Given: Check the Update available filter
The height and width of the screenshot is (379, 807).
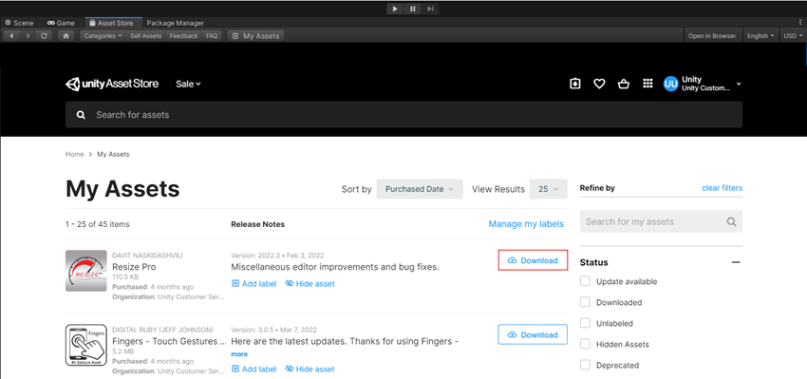Looking at the screenshot, I should (x=585, y=282).
